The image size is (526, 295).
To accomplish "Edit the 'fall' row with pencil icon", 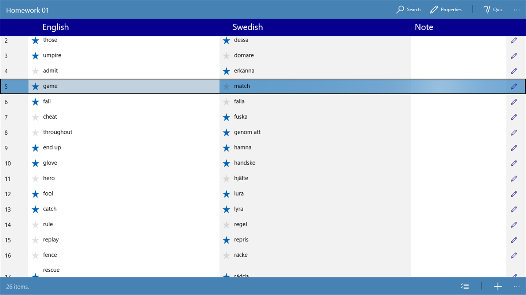I will pos(514,102).
